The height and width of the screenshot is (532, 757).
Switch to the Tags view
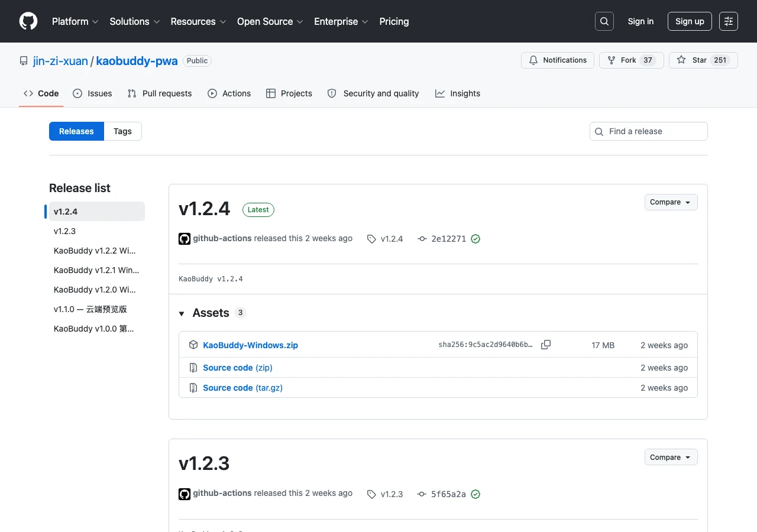tap(122, 131)
